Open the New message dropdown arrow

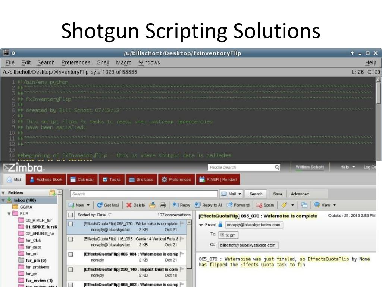[88, 205]
